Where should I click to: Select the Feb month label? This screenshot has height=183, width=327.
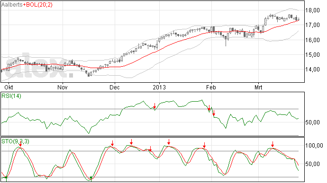[211, 87]
